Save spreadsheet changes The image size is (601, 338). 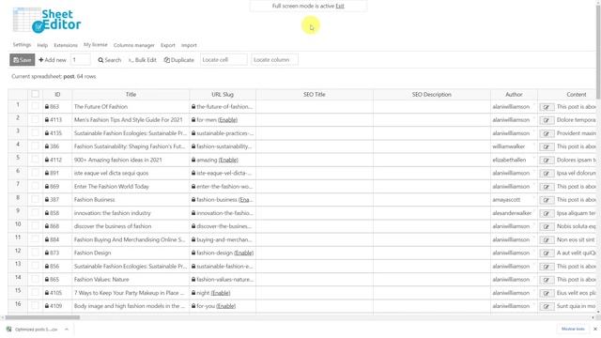click(x=23, y=60)
